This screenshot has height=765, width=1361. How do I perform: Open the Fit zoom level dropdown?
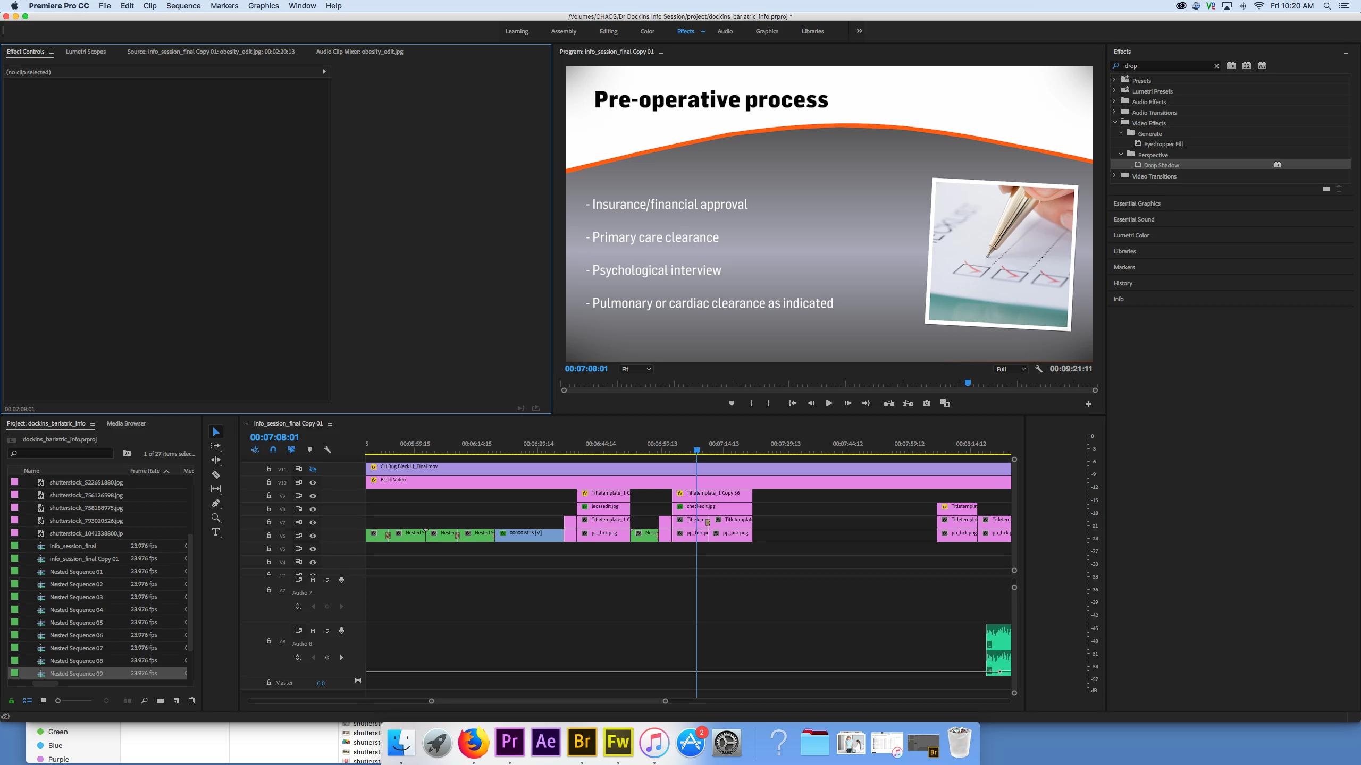[636, 369]
